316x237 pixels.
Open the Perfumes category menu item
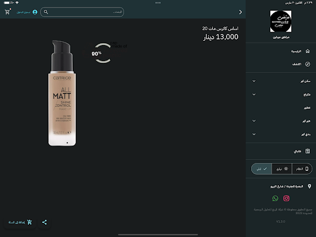click(x=281, y=107)
